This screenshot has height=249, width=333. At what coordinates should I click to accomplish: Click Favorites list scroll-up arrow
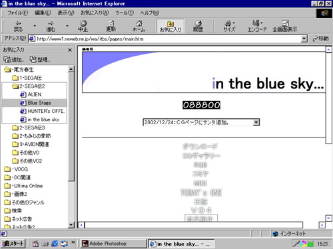click(x=71, y=69)
